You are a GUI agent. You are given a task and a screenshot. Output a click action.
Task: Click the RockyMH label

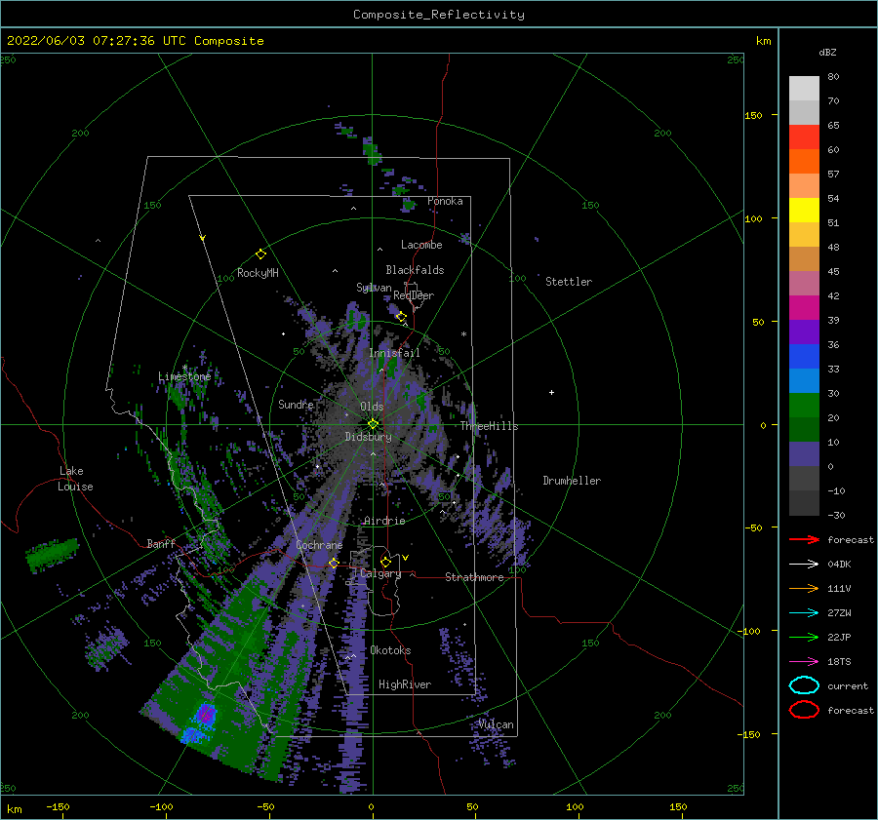click(258, 273)
